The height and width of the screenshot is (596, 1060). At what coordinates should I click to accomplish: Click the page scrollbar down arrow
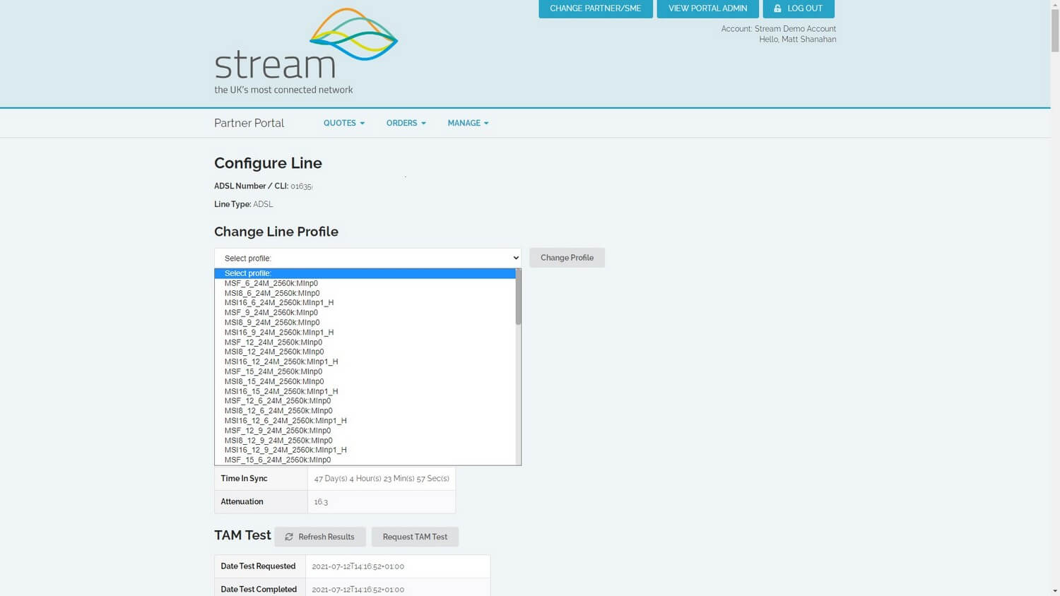tap(1055, 590)
